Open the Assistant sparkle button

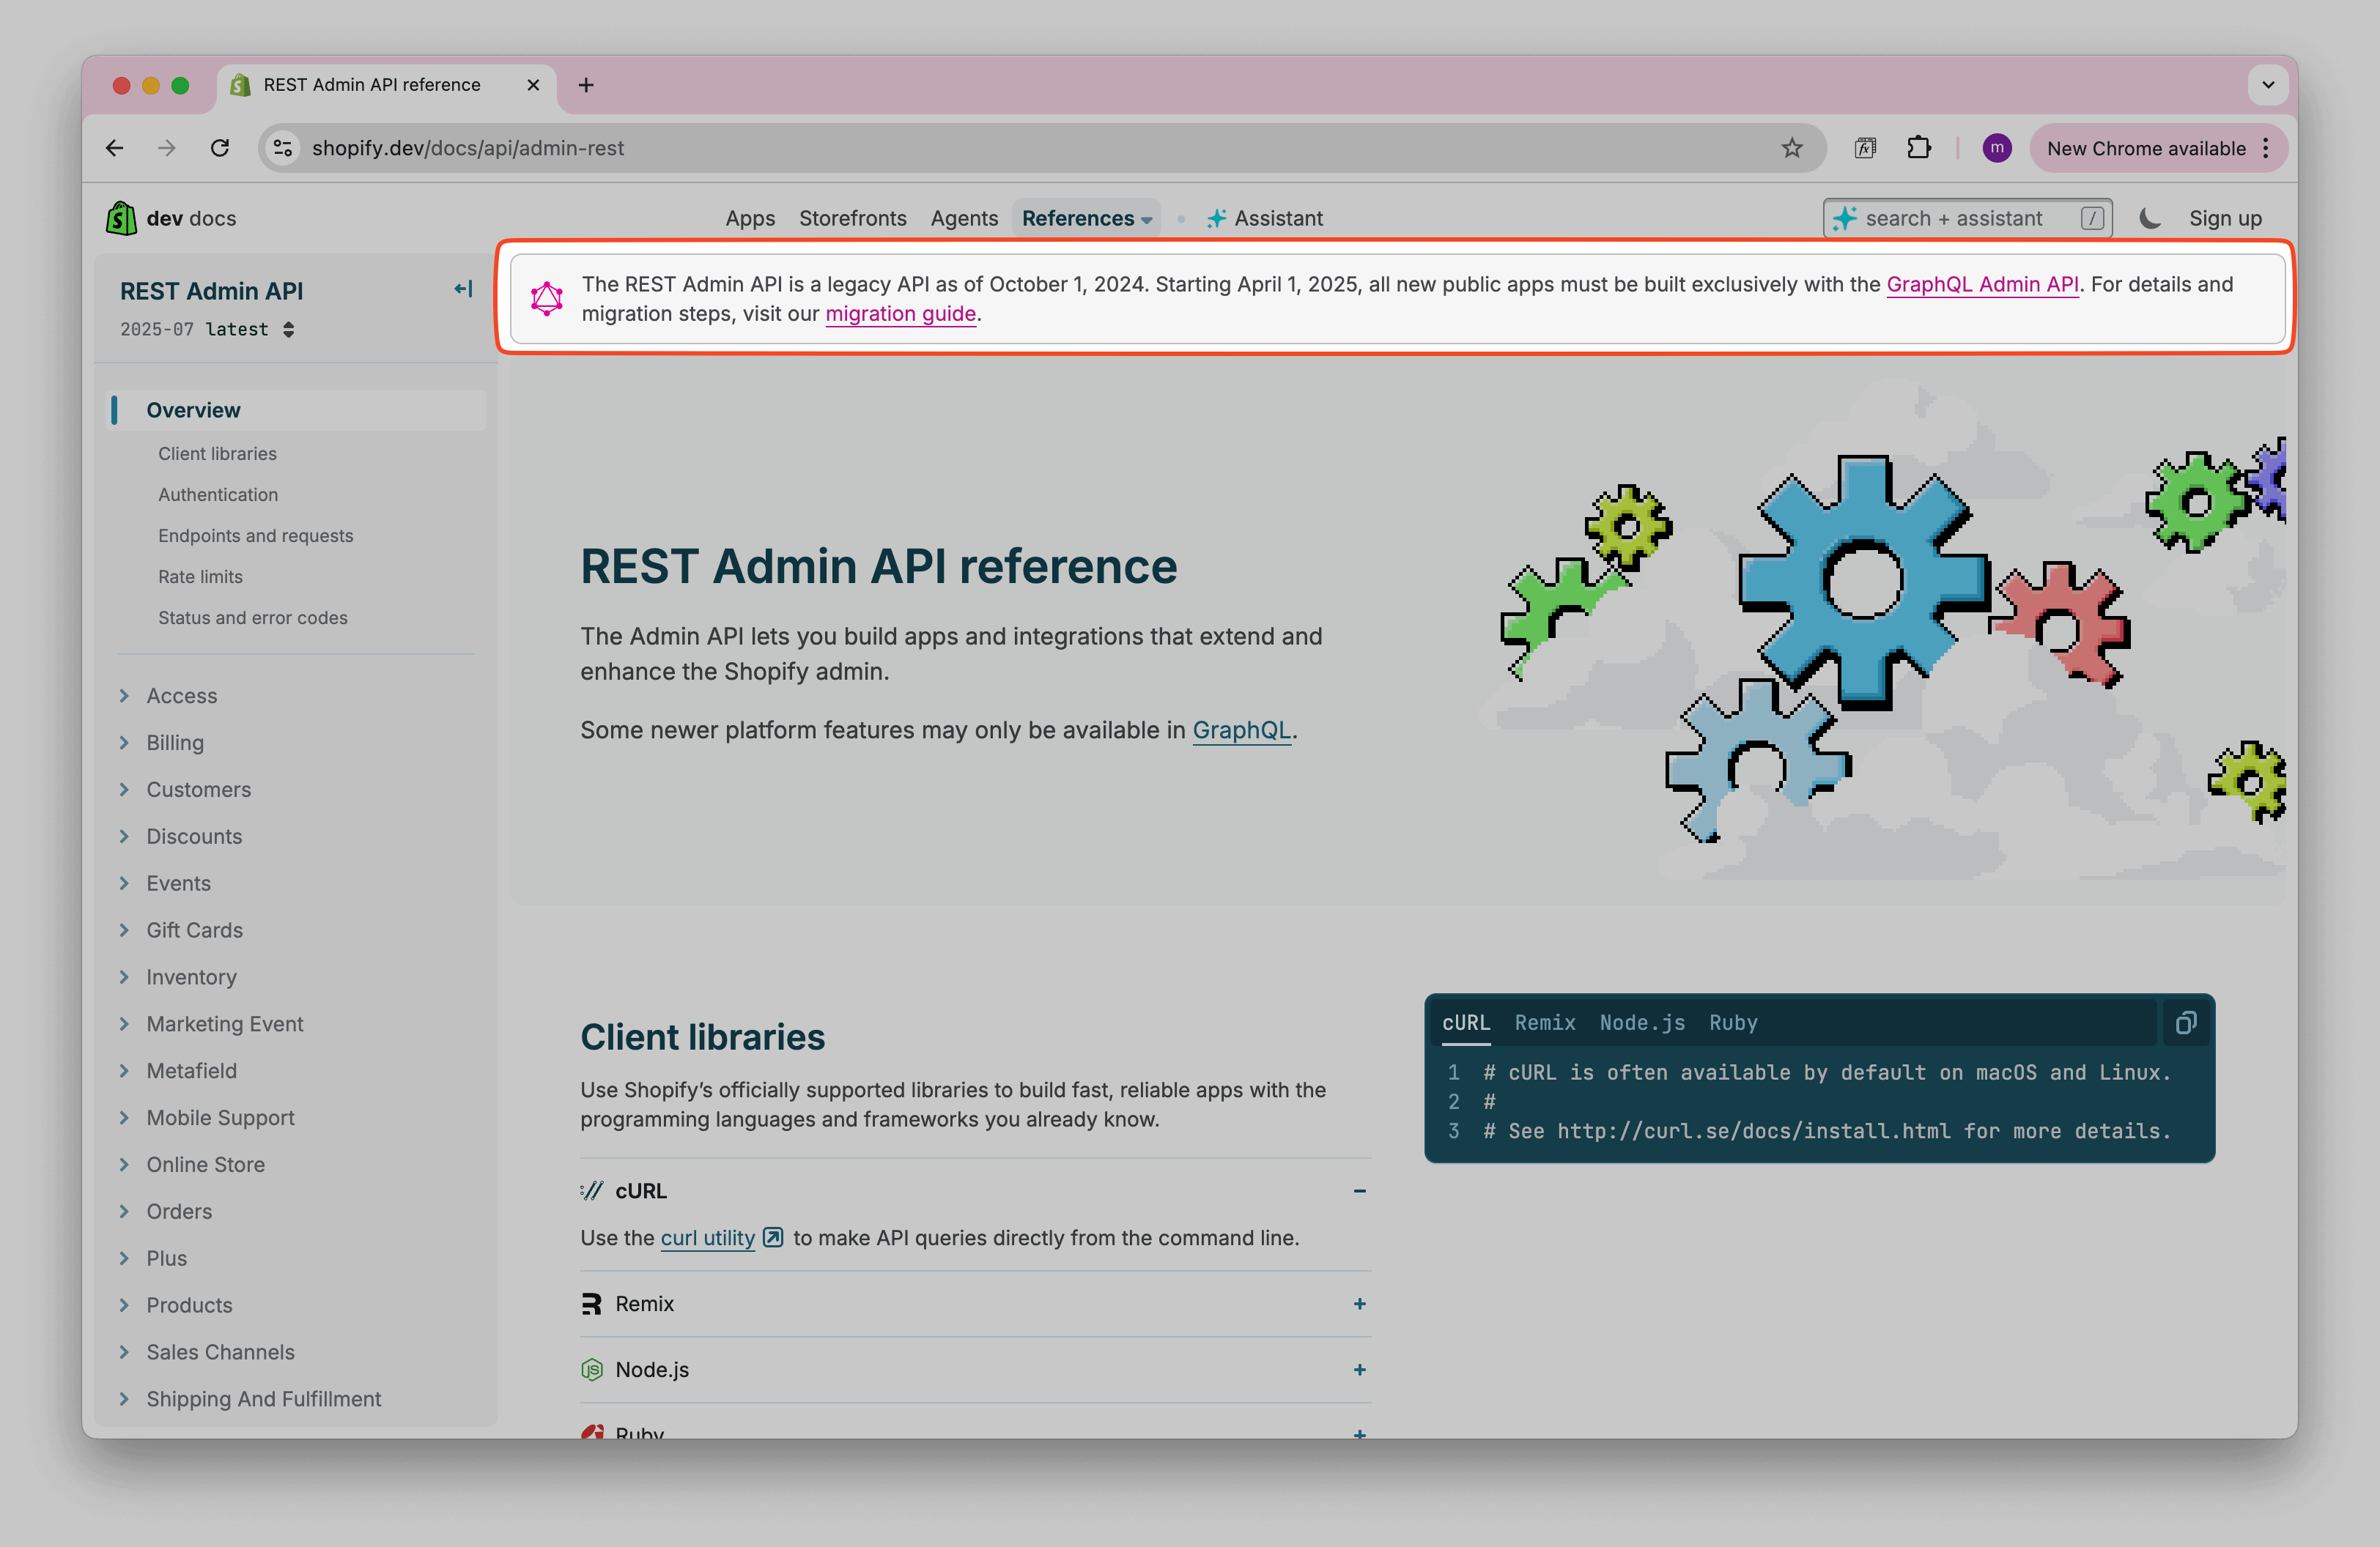[1265, 218]
